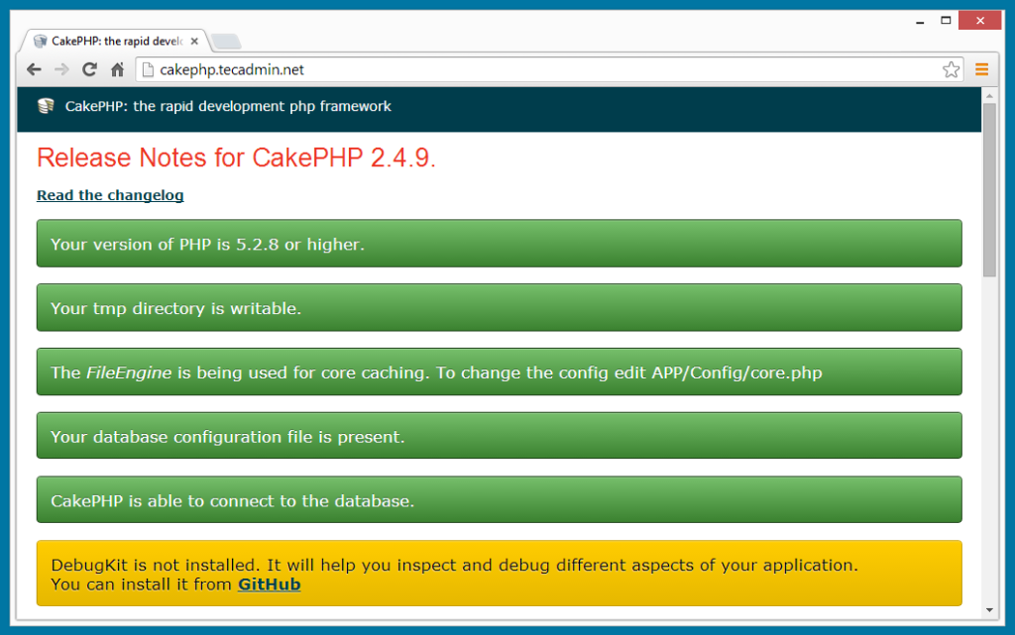Click the browser forward arrow

coord(61,69)
